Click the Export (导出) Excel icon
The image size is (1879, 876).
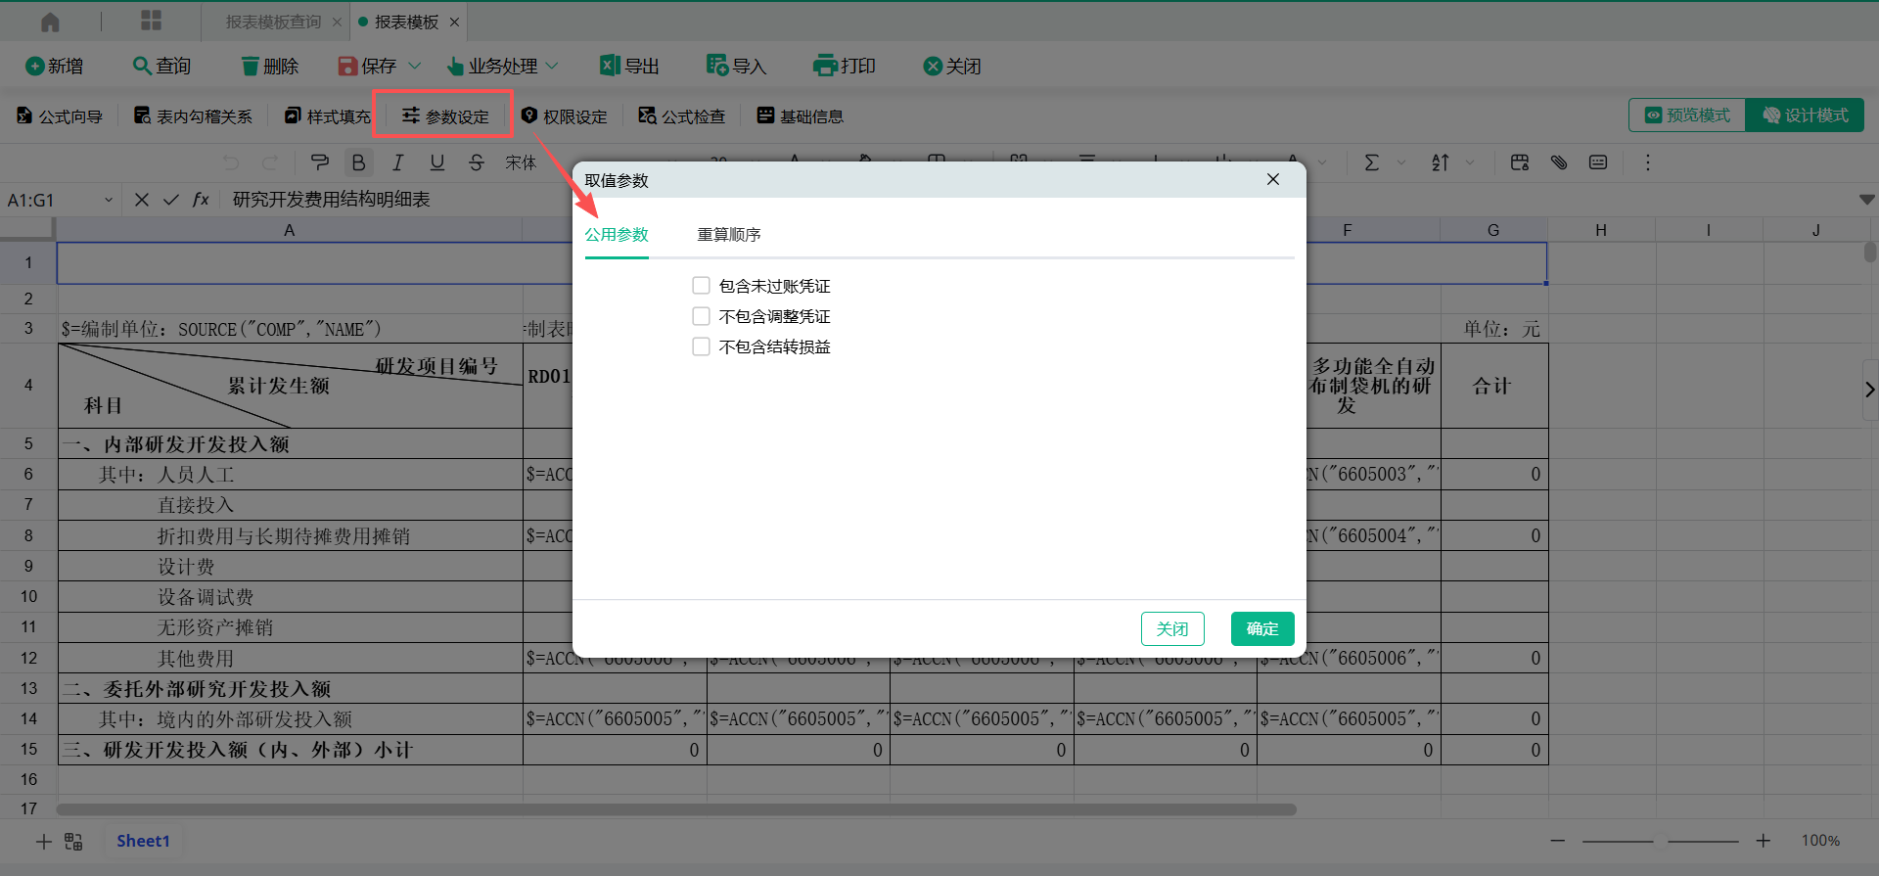click(610, 66)
